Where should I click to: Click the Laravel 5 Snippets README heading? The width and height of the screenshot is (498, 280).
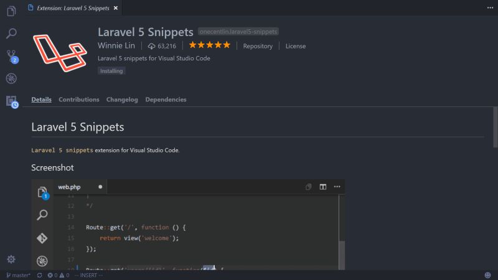(x=77, y=127)
